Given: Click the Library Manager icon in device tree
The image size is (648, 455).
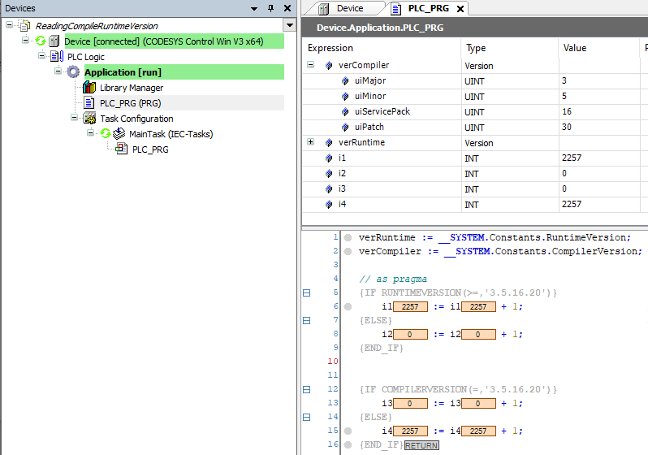Looking at the screenshot, I should pyautogui.click(x=89, y=88).
